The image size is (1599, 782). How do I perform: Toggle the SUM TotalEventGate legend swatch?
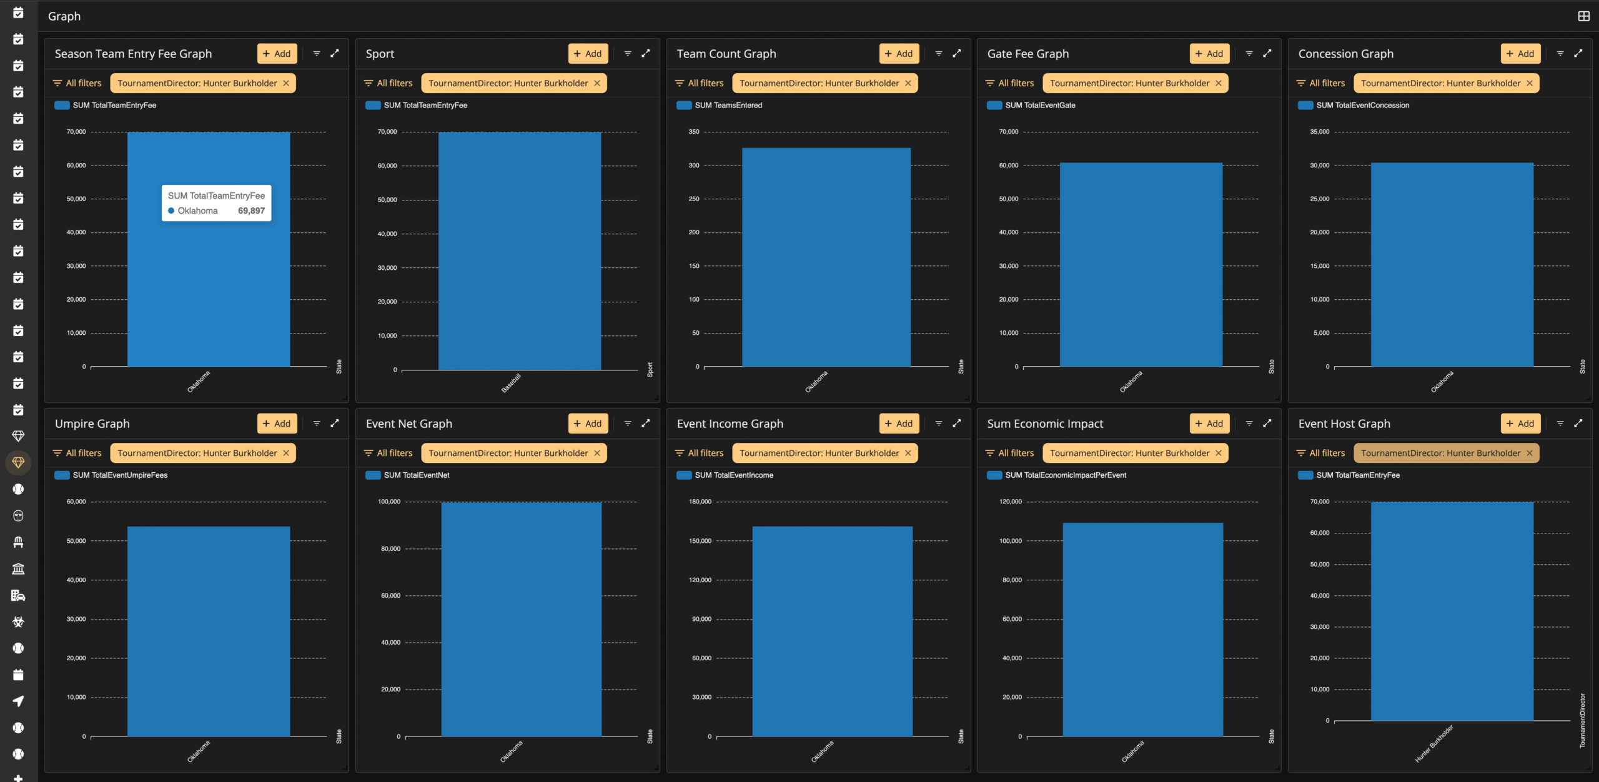coord(994,106)
